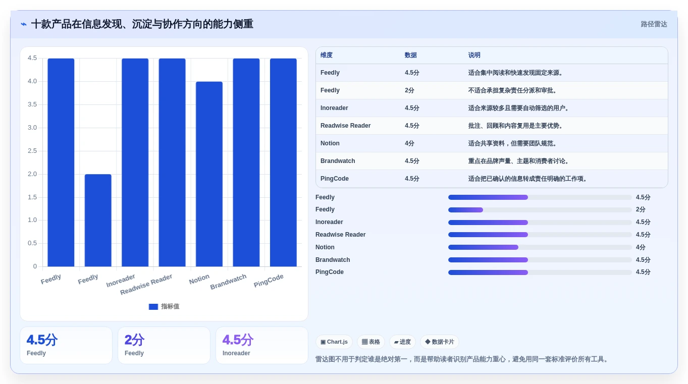Toggle the 指标值 legend label
688x384 pixels.
click(x=170, y=307)
